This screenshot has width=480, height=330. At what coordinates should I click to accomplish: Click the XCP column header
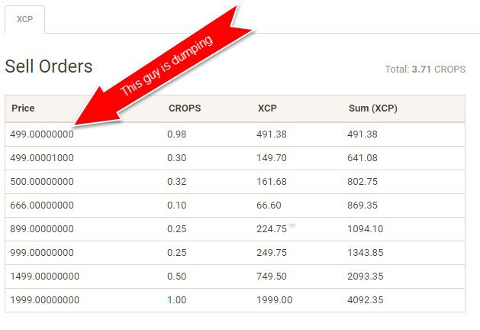point(267,108)
